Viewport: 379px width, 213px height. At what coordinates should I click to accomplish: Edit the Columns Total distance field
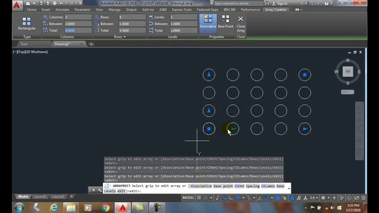coord(78,30)
